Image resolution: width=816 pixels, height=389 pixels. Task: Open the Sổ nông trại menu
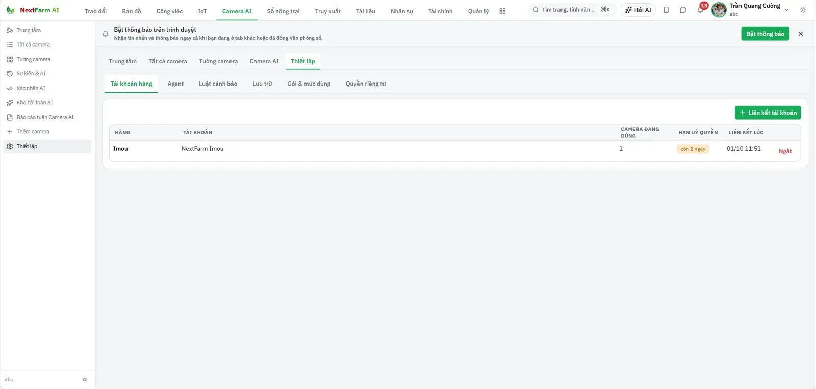click(283, 11)
